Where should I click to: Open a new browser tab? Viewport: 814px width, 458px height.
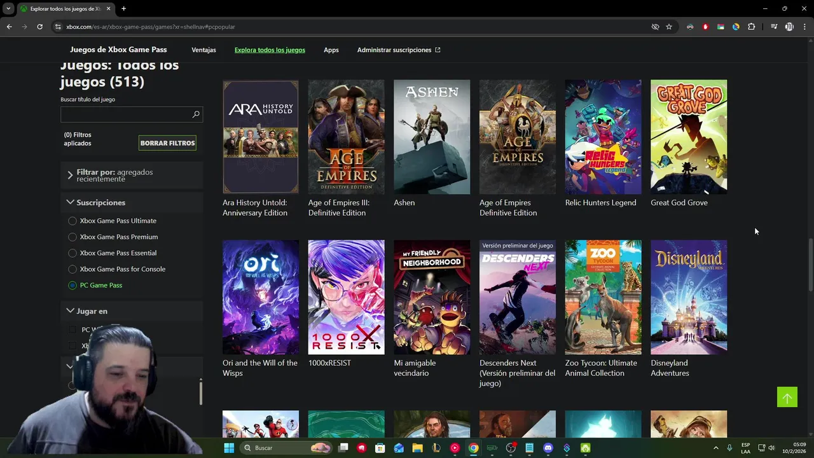[123, 9]
